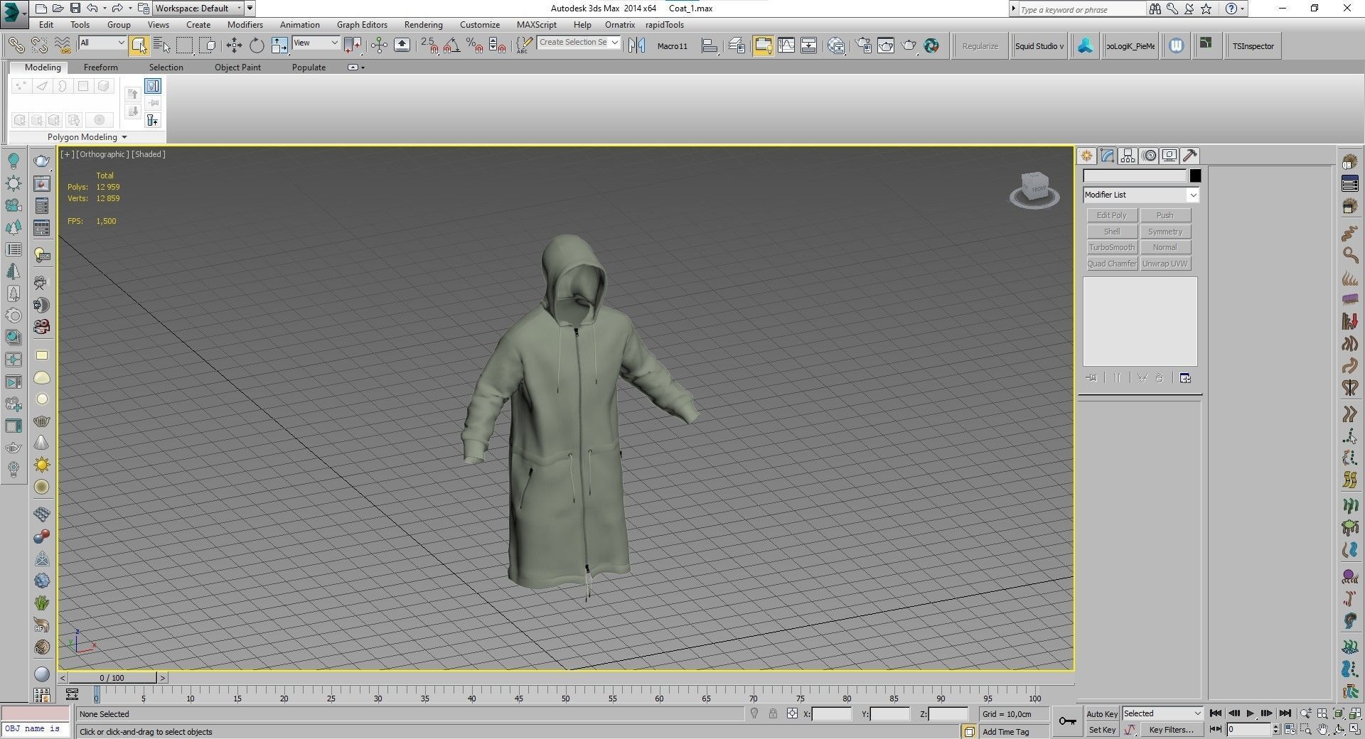
Task: Click the Play Animation button
Action: pos(1251,713)
